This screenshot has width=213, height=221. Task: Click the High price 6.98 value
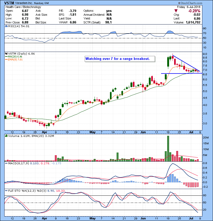coord(25,15)
